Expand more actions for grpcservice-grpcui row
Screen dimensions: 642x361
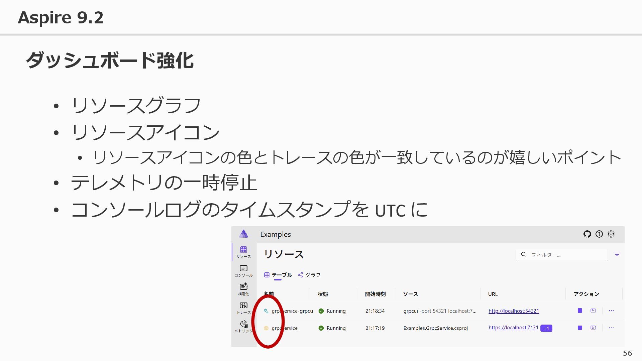(x=611, y=311)
